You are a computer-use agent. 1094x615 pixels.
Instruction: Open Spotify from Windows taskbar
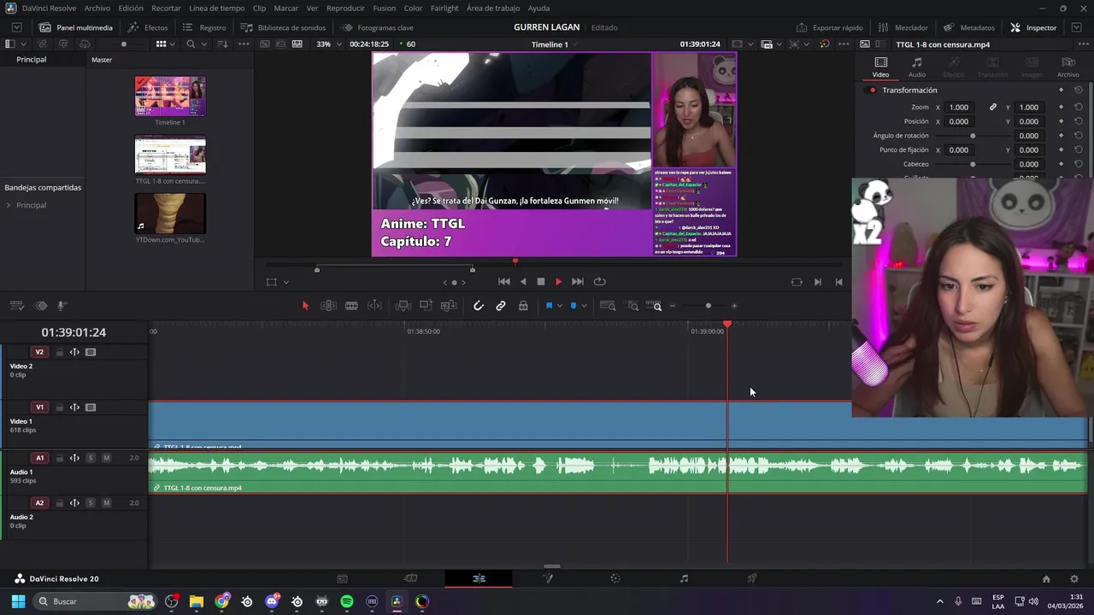(x=346, y=601)
